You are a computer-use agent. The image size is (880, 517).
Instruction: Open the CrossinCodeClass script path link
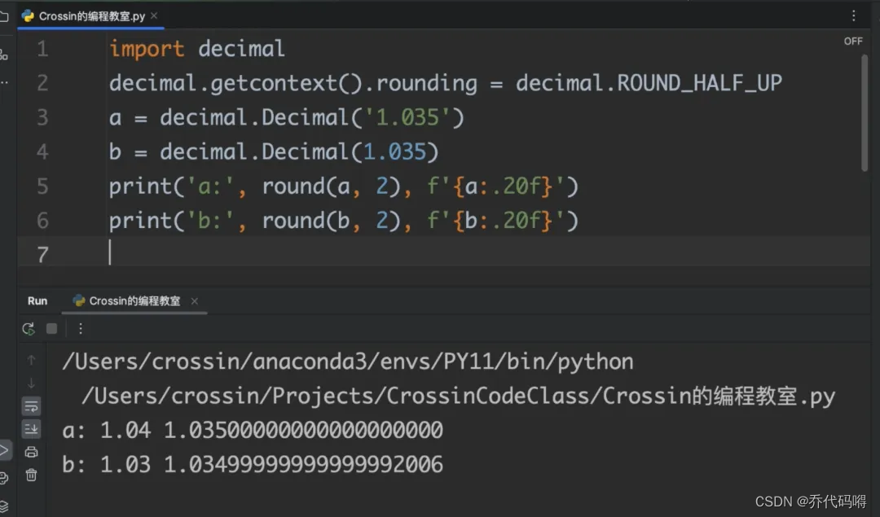click(x=459, y=397)
